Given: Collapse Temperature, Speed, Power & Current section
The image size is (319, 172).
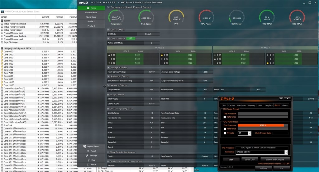Looking at the screenshot, I should 108,7.
